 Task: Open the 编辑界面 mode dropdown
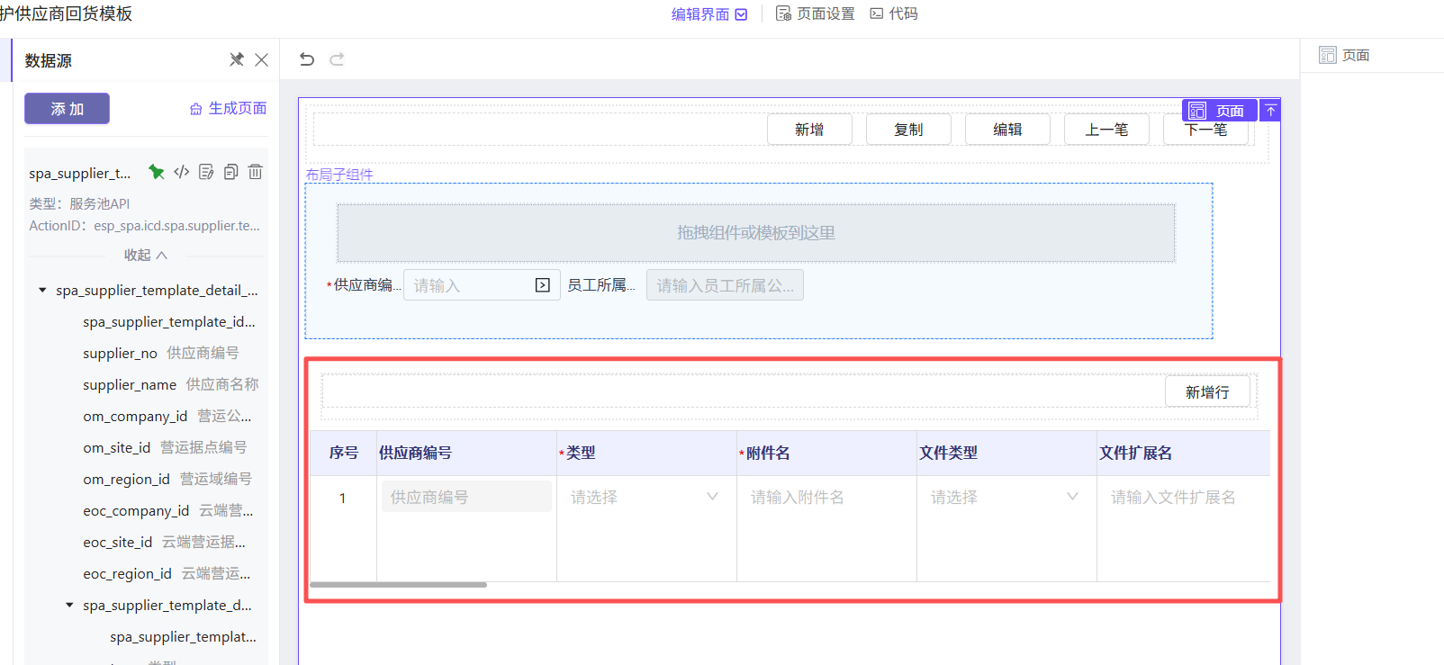pos(709,14)
